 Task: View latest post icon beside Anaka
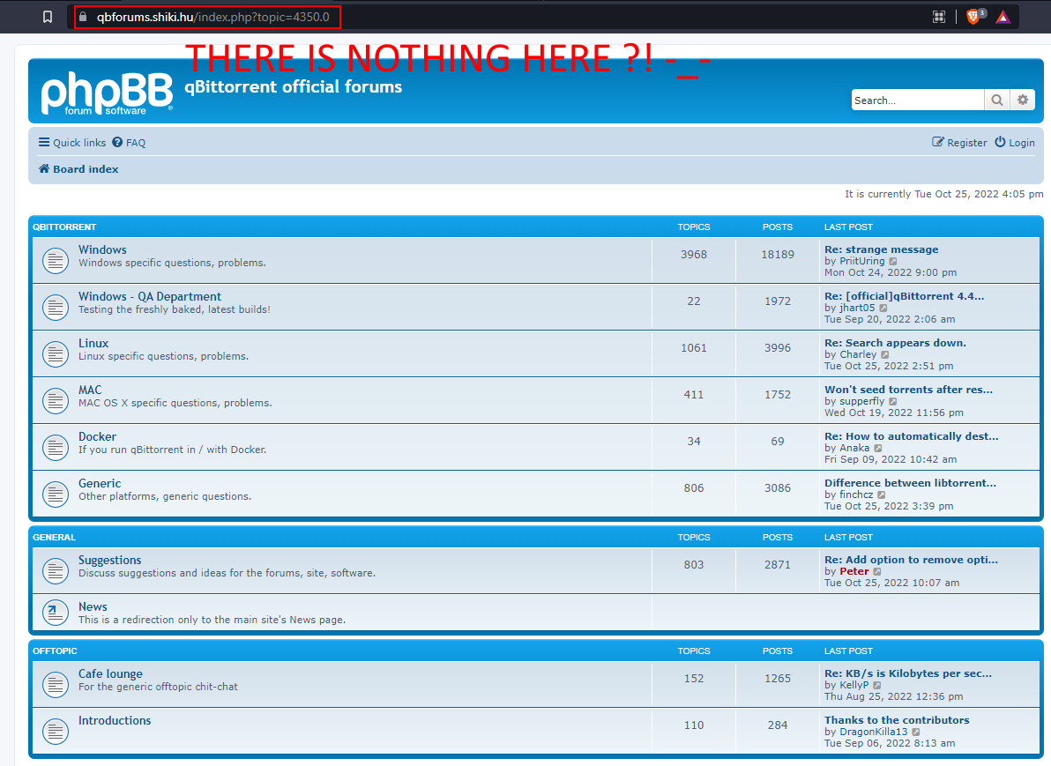click(878, 449)
